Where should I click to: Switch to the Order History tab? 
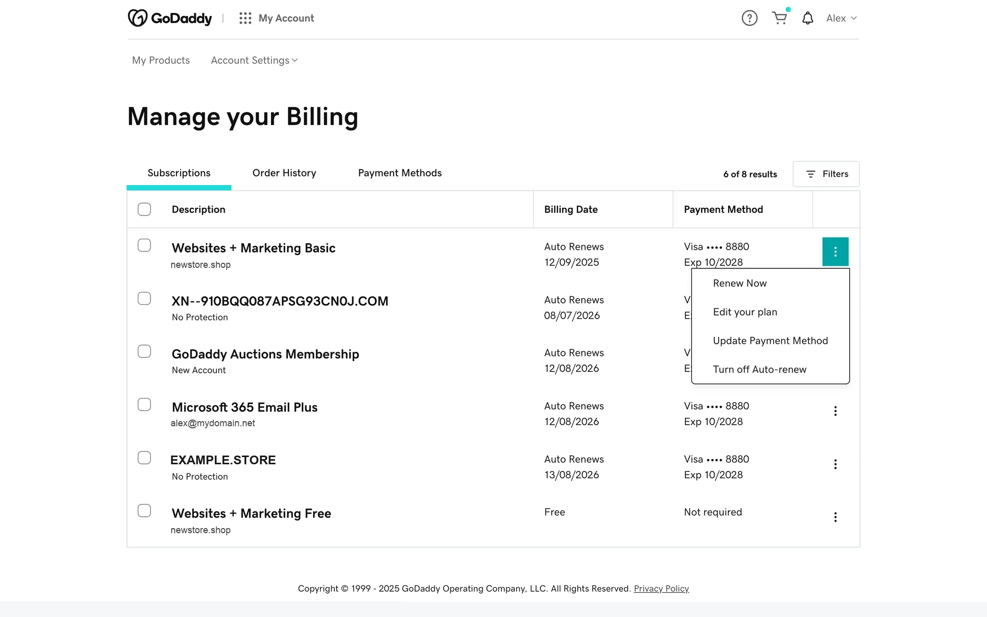click(284, 173)
